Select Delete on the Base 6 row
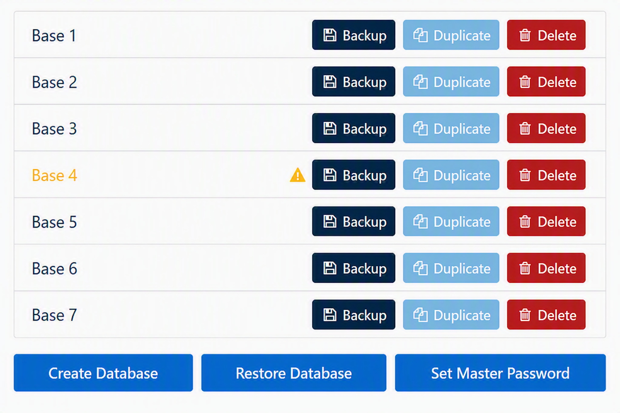The height and width of the screenshot is (413, 620). [x=546, y=268]
